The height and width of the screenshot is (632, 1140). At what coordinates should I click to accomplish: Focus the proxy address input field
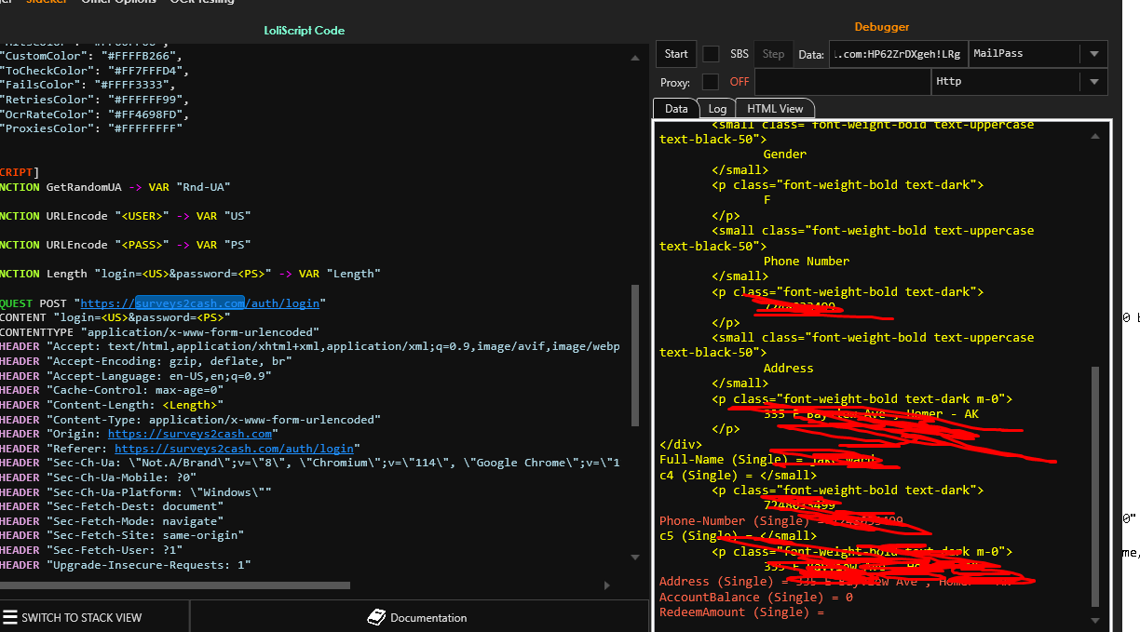tap(842, 82)
